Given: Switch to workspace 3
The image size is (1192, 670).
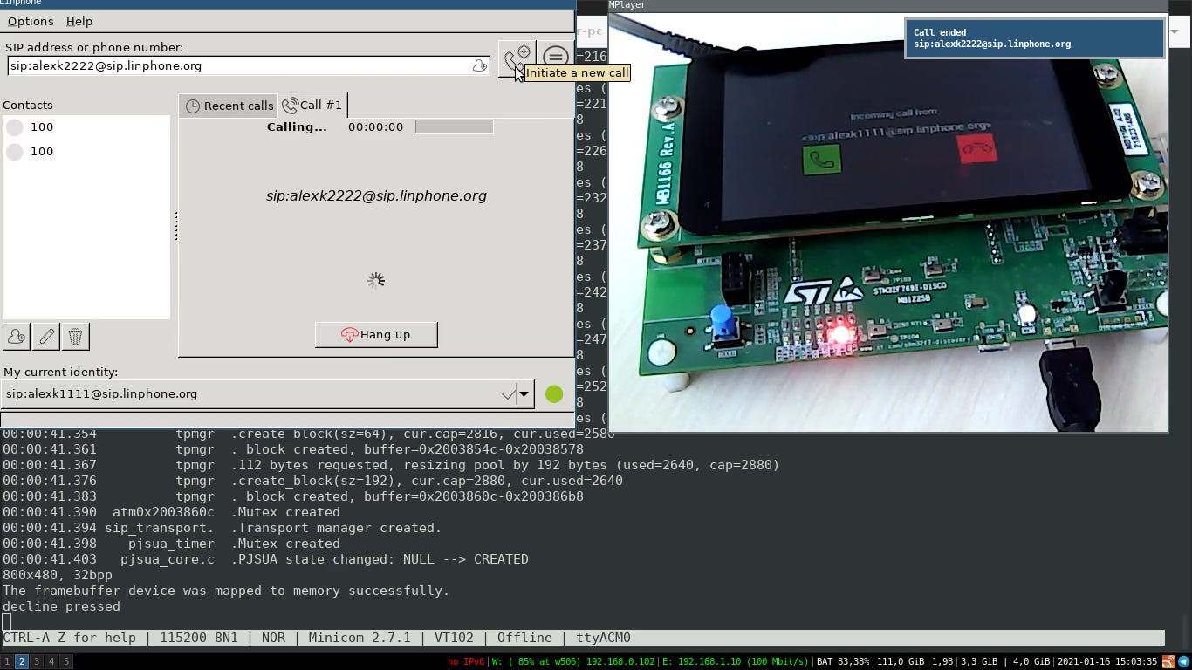Looking at the screenshot, I should [x=37, y=661].
